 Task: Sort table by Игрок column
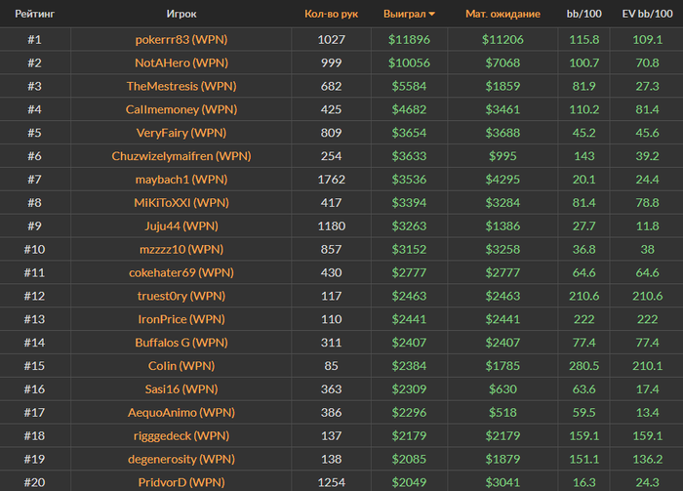[181, 15]
